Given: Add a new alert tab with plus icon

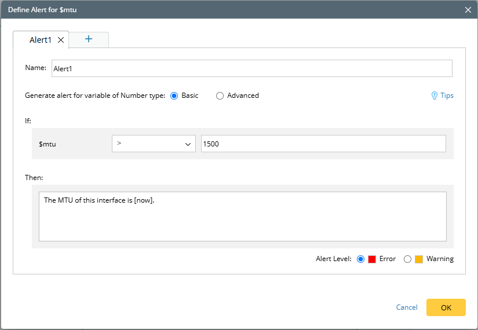Looking at the screenshot, I should click(89, 39).
